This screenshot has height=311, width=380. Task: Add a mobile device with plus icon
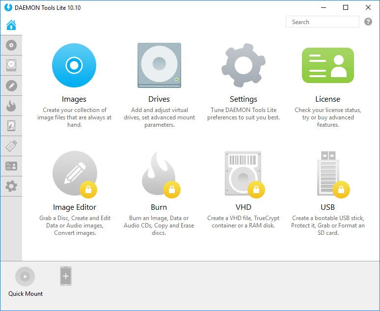66,276
